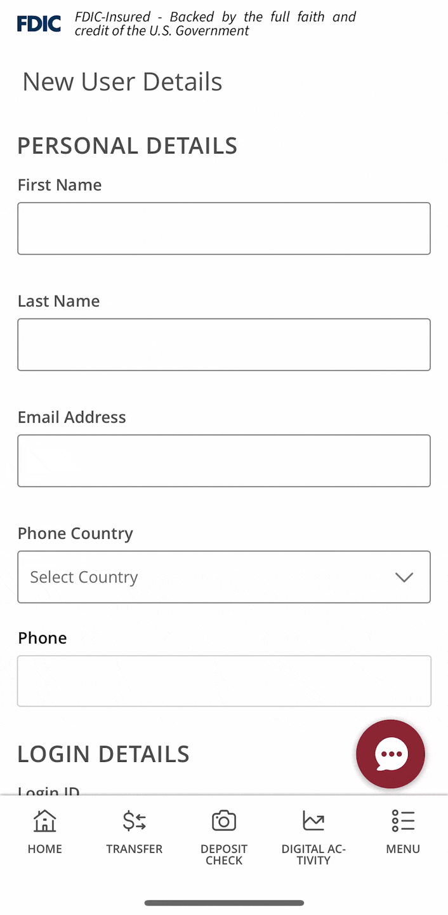448x915 pixels.
Task: Focus the First Name field
Action: (224, 229)
